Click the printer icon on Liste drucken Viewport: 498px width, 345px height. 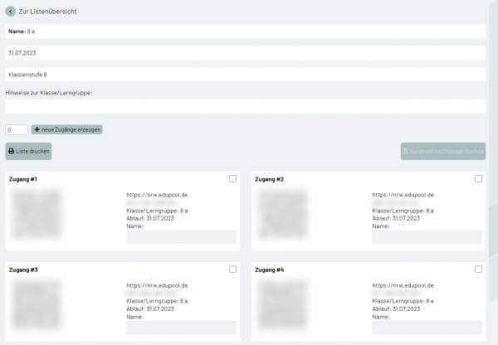11,152
